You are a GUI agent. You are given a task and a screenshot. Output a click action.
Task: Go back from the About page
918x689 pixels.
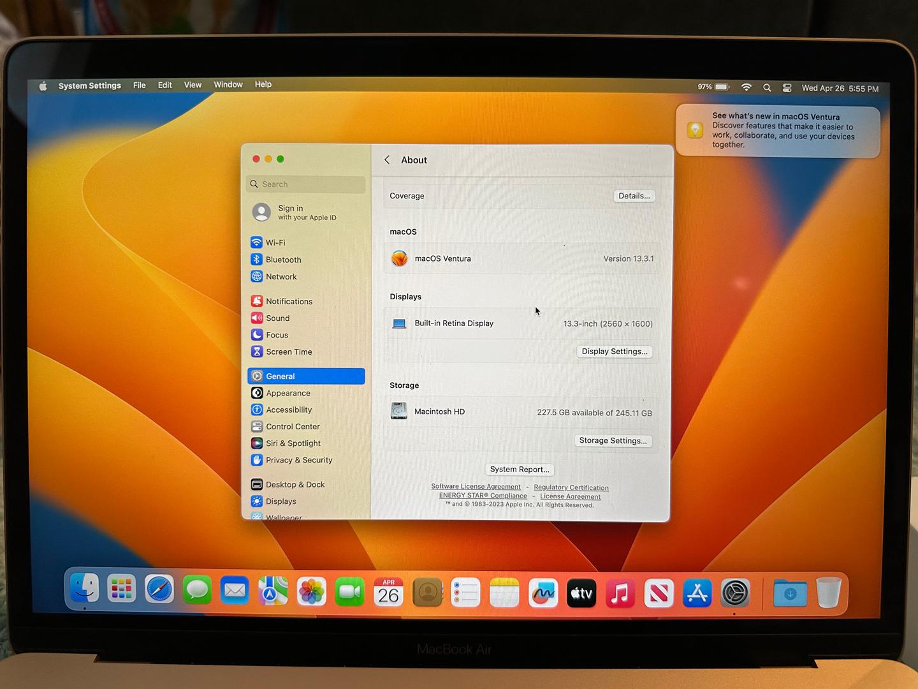click(x=387, y=159)
